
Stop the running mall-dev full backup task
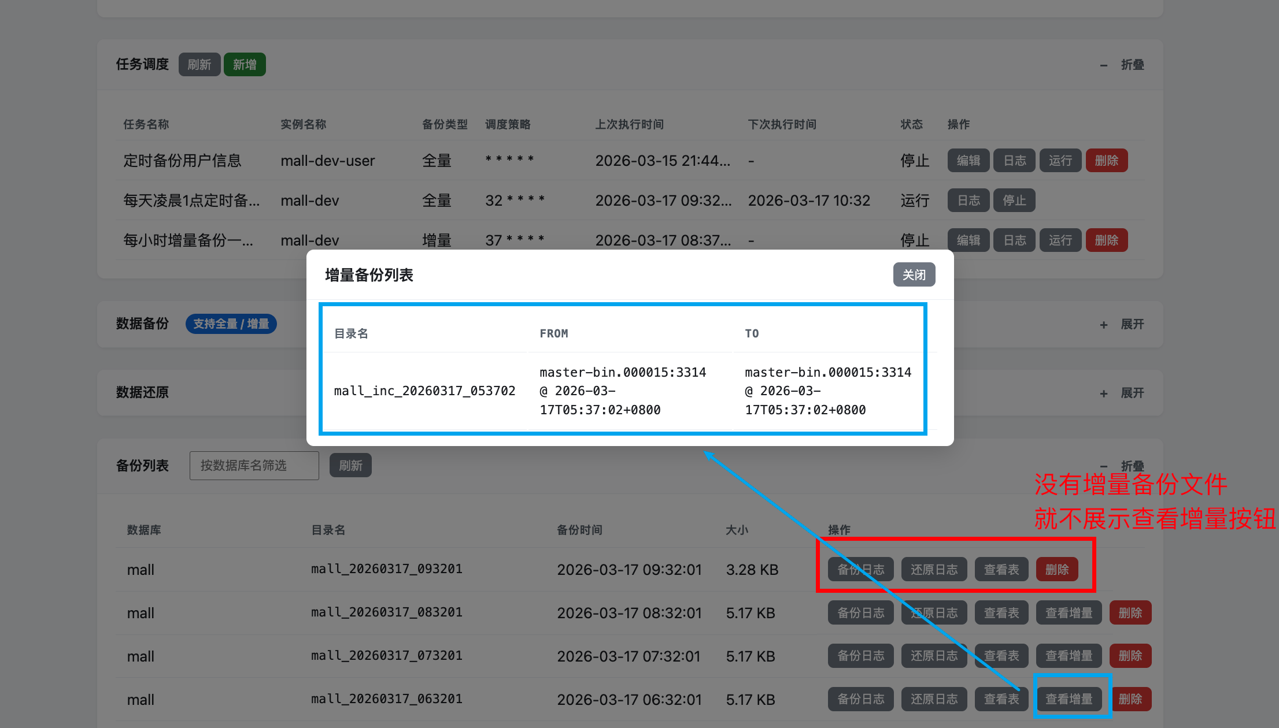(1014, 200)
